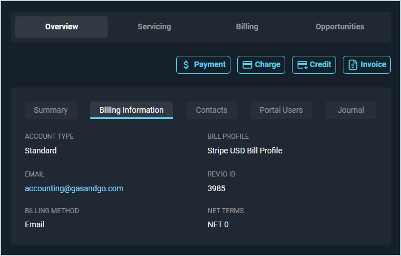Open the Journal sub-tab
The width and height of the screenshot is (401, 256).
351,110
